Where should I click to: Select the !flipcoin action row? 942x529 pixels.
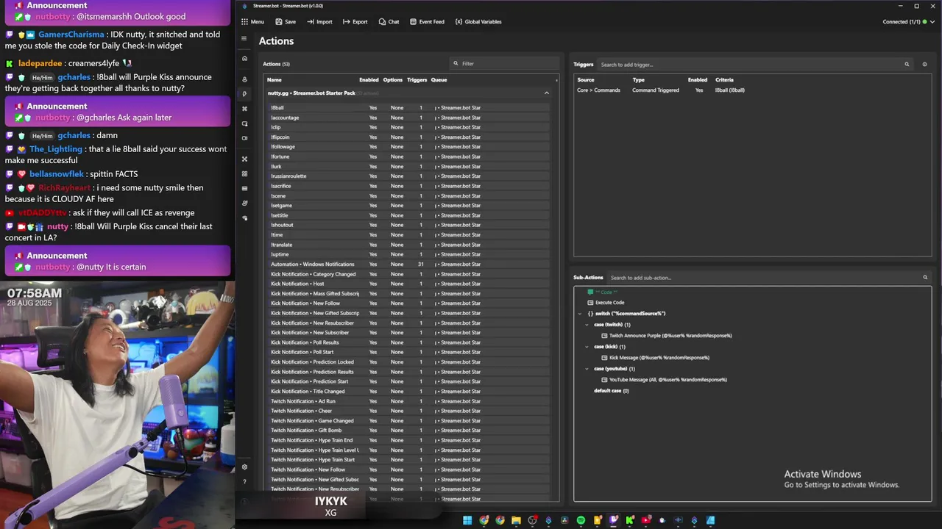[408, 137]
